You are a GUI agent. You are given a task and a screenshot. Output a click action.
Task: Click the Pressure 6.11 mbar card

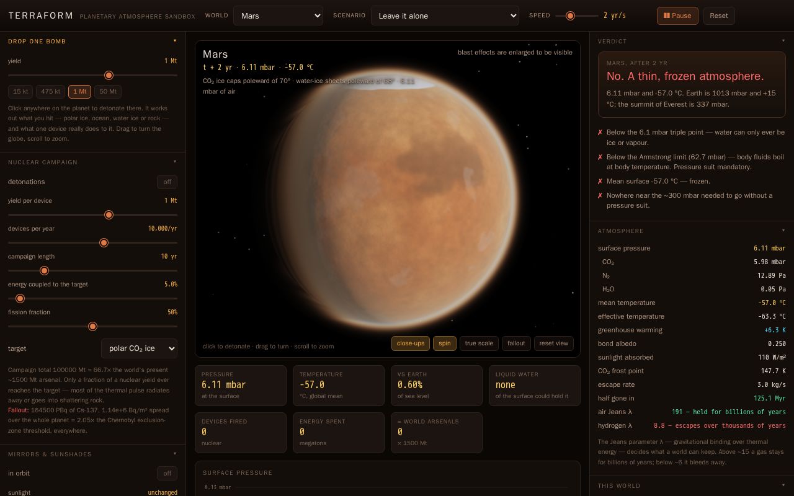coord(241,386)
